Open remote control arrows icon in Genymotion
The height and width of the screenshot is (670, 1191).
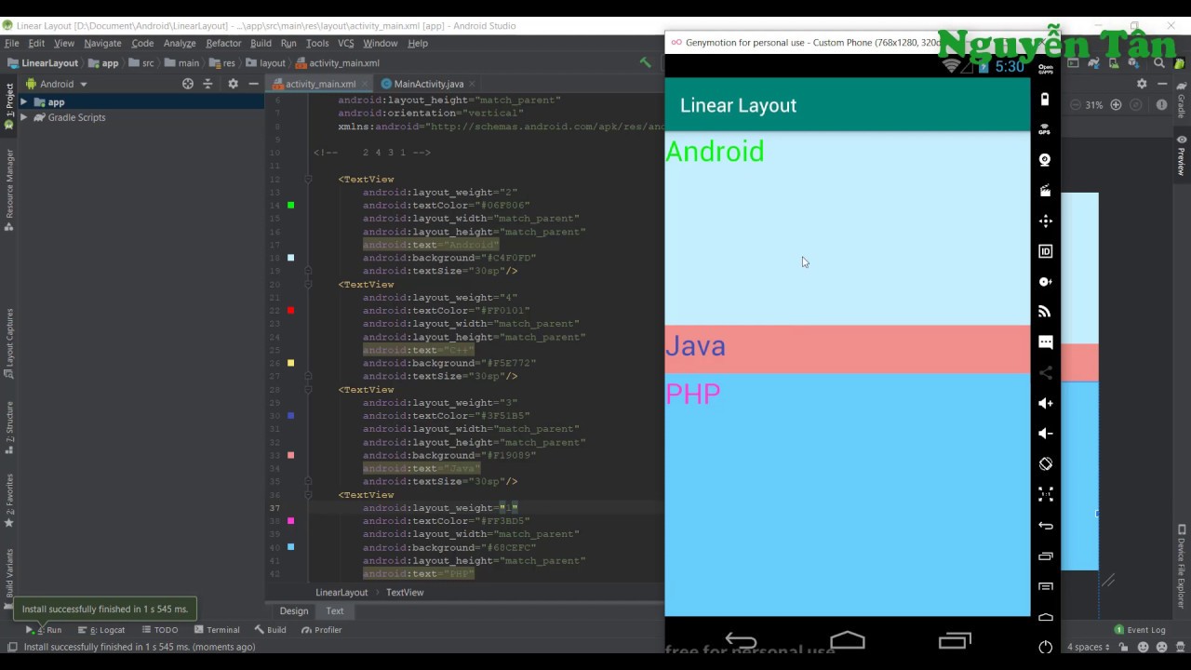pyautogui.click(x=1045, y=221)
